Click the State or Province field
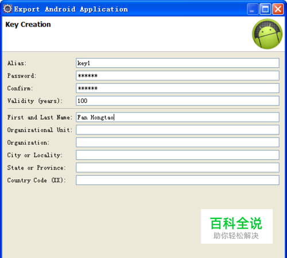287x258 pixels. point(177,168)
